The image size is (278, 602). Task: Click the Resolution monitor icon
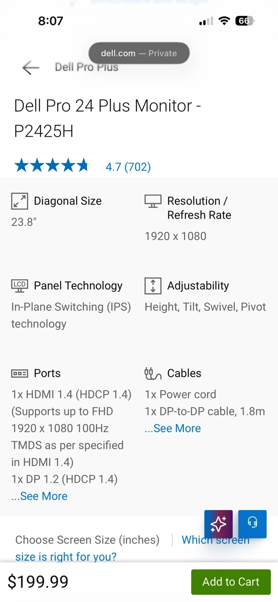pyautogui.click(x=153, y=201)
